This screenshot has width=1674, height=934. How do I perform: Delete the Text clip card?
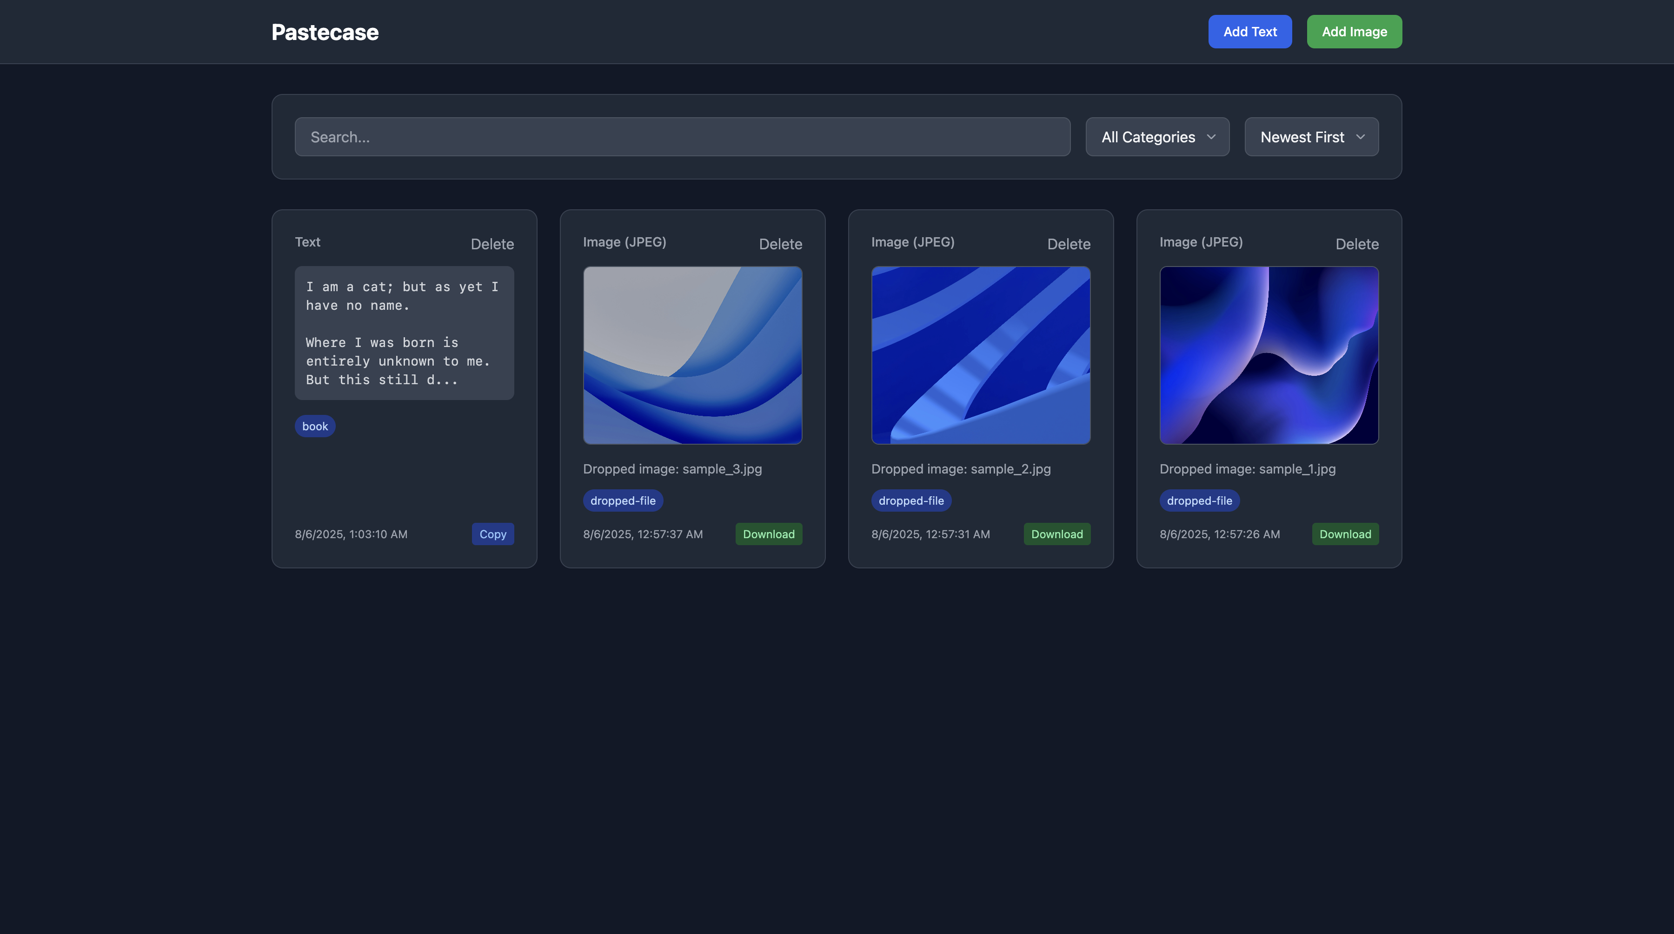[492, 244]
